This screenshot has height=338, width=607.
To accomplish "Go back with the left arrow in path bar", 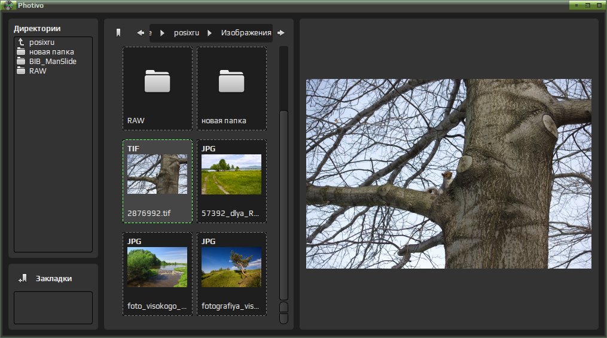I will 141,33.
